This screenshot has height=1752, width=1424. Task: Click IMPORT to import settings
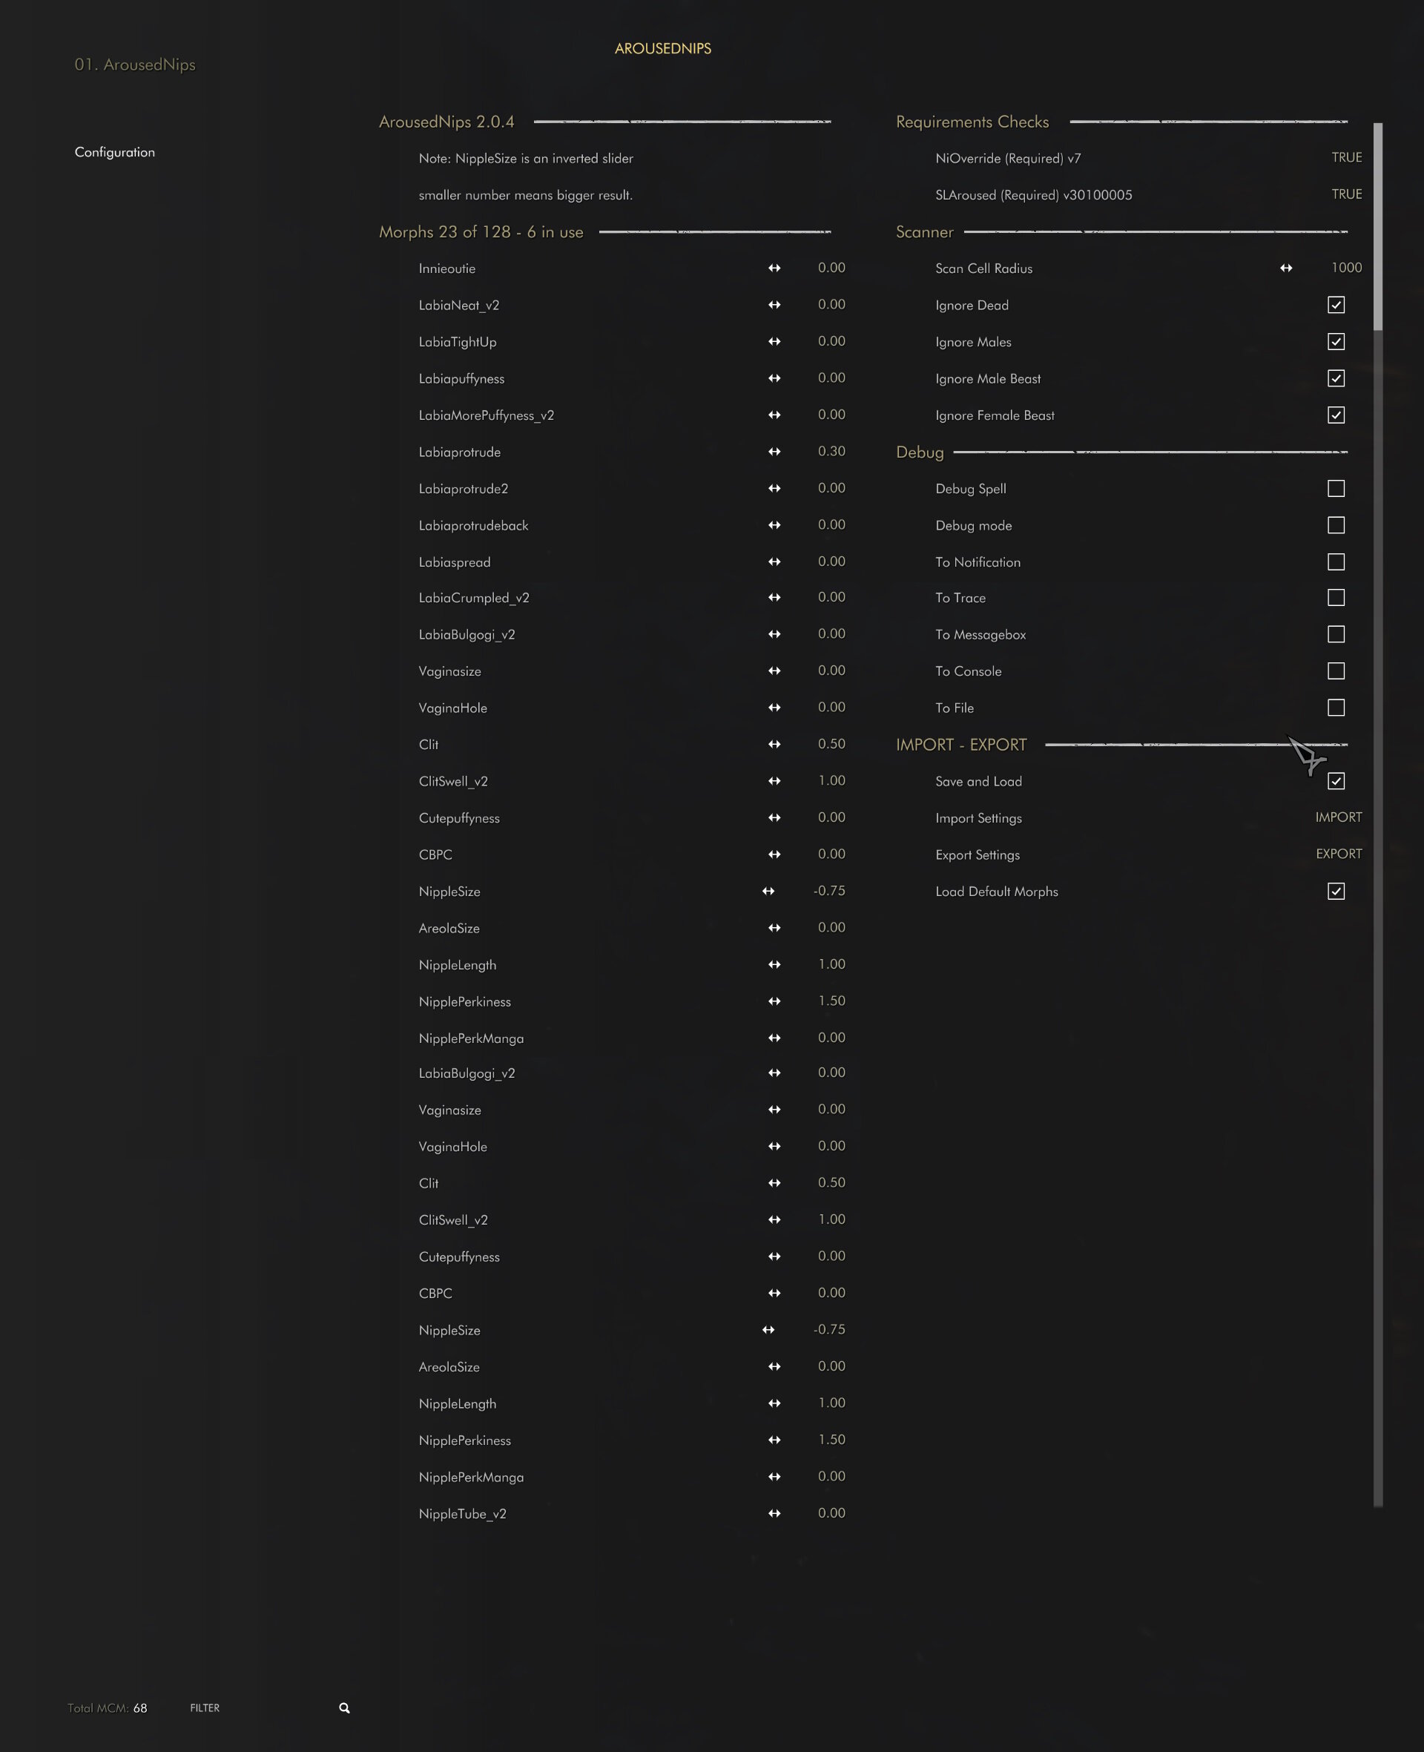pos(1339,817)
